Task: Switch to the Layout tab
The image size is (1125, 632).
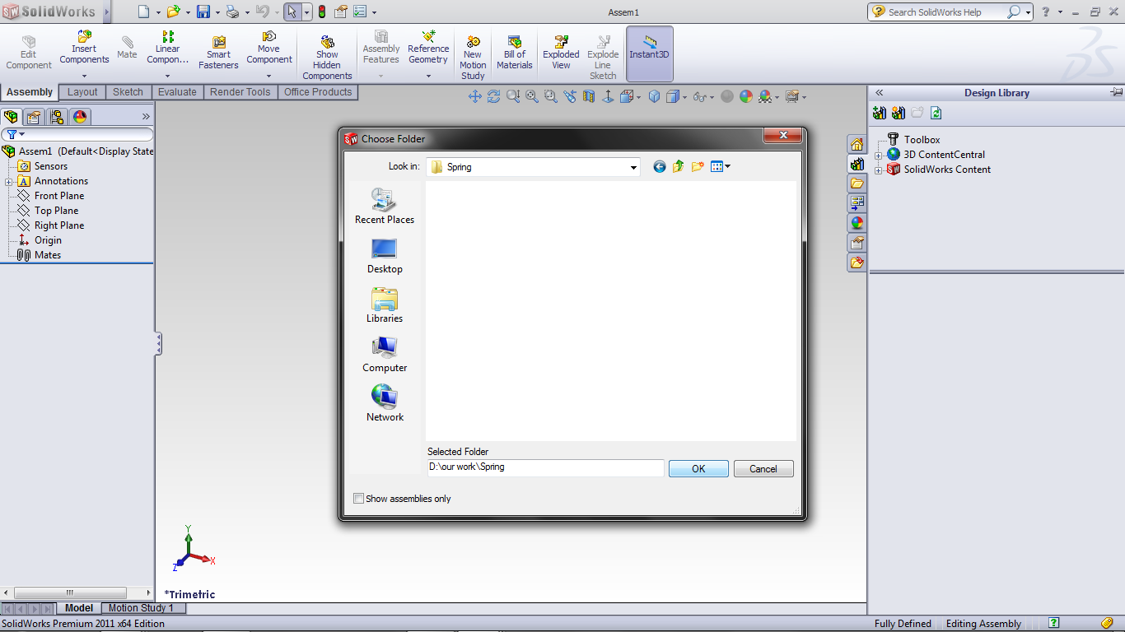Action: (82, 92)
